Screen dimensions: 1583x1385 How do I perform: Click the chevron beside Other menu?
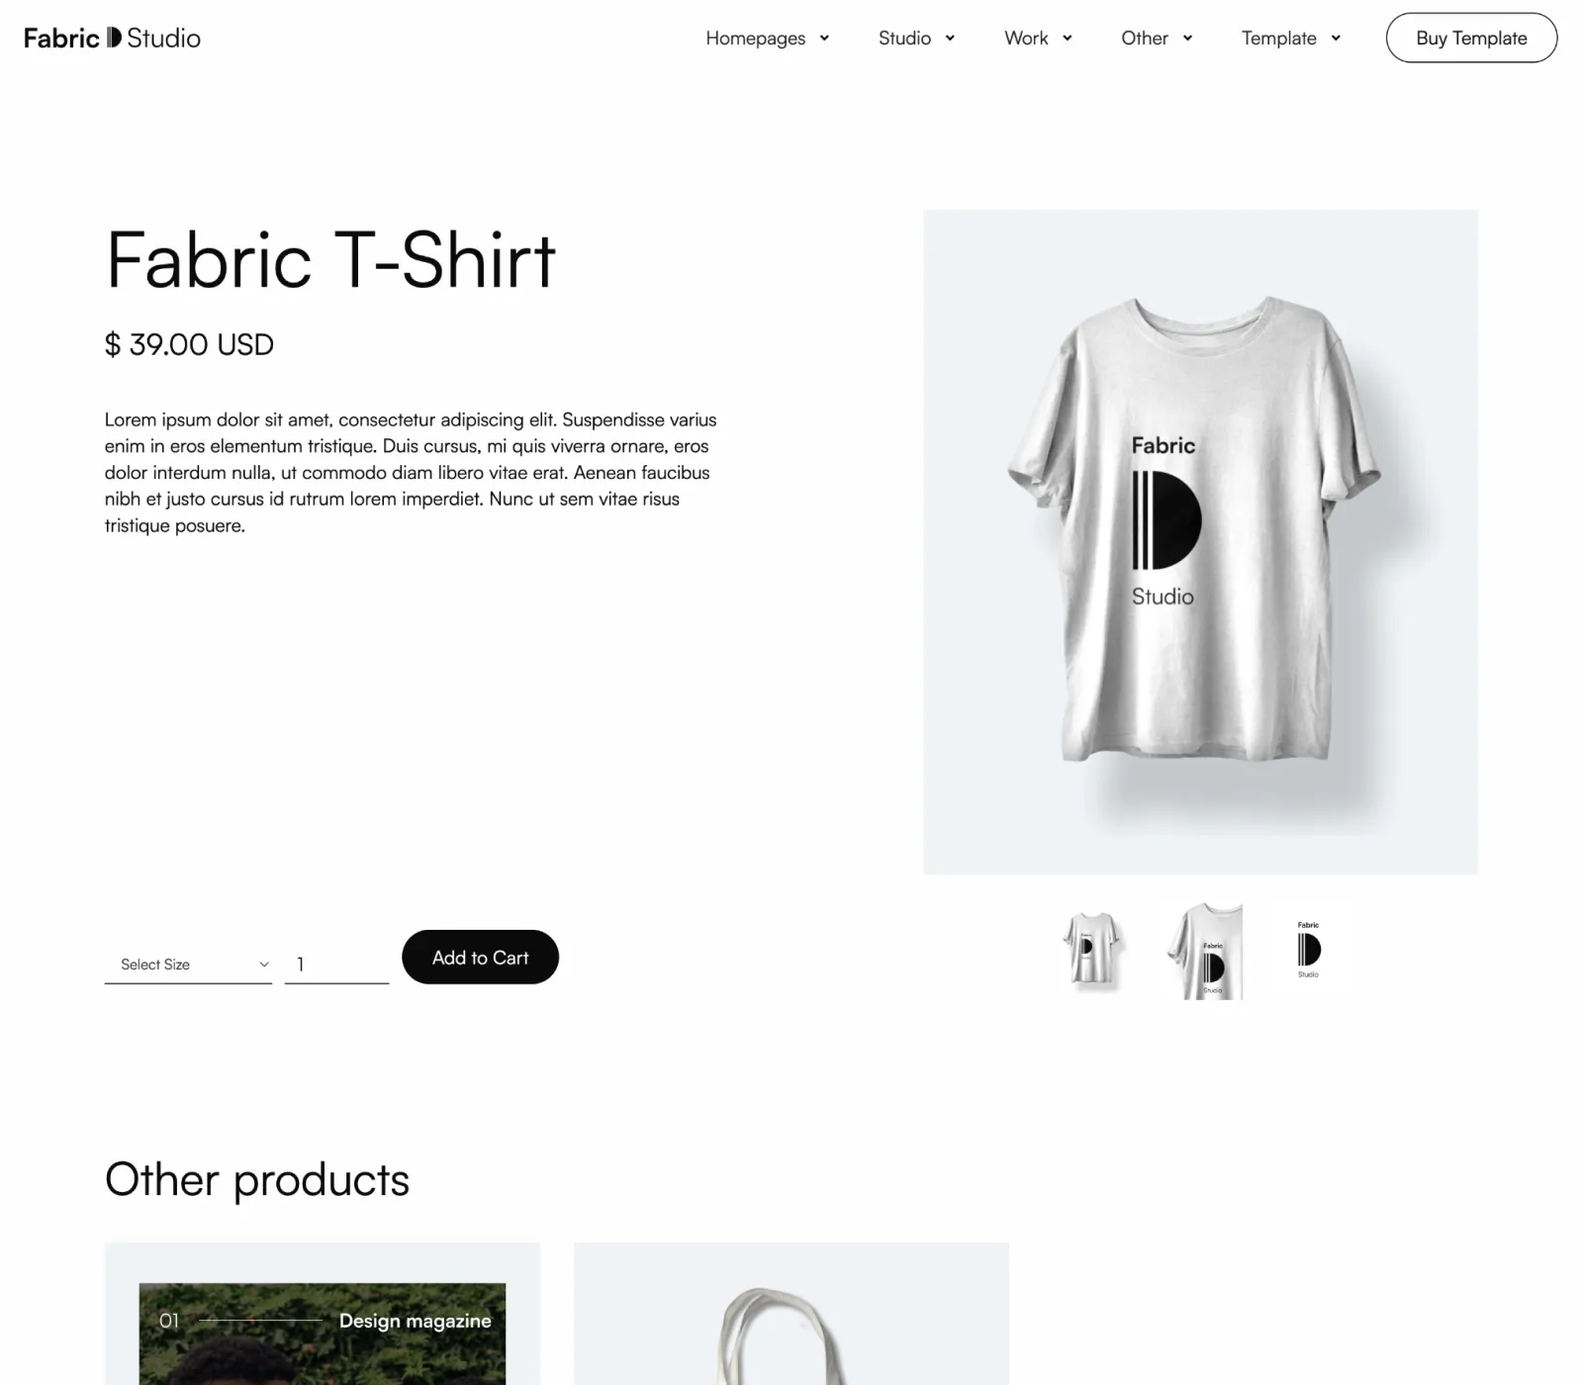tap(1187, 39)
